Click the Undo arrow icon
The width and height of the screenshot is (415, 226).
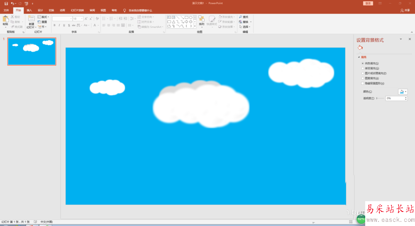click(x=12, y=3)
